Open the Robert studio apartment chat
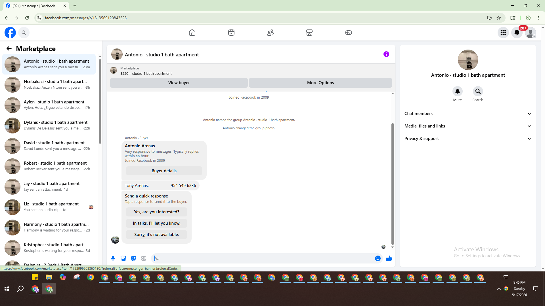 pos(49,166)
